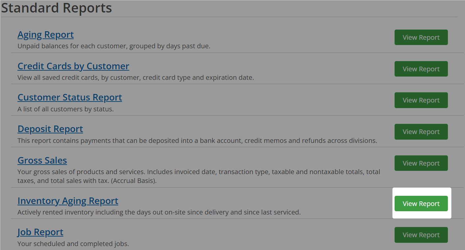The width and height of the screenshot is (465, 250).
Task: Open the Inventory Aging Report link
Action: click(68, 201)
